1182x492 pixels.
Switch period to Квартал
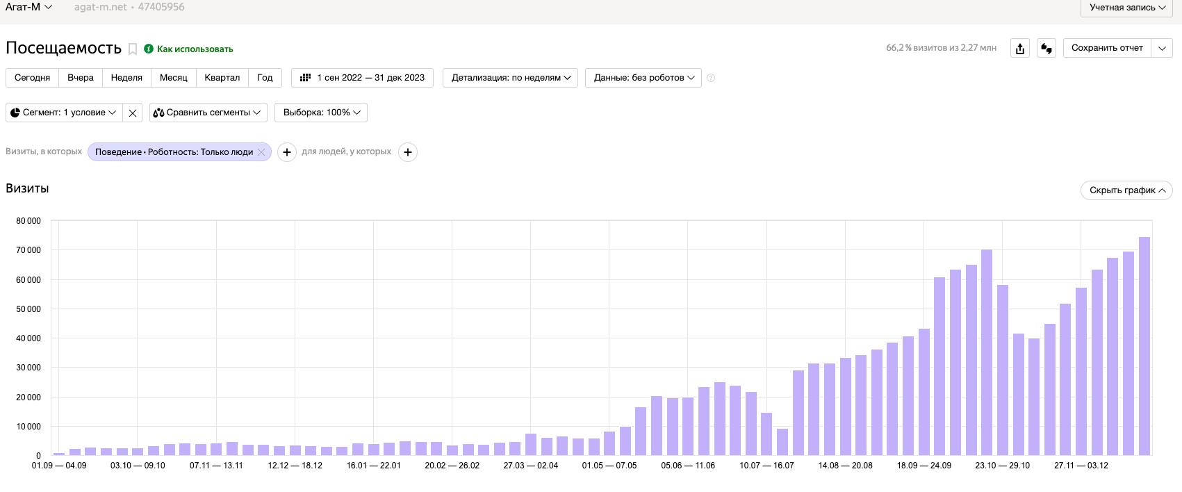[x=222, y=78]
